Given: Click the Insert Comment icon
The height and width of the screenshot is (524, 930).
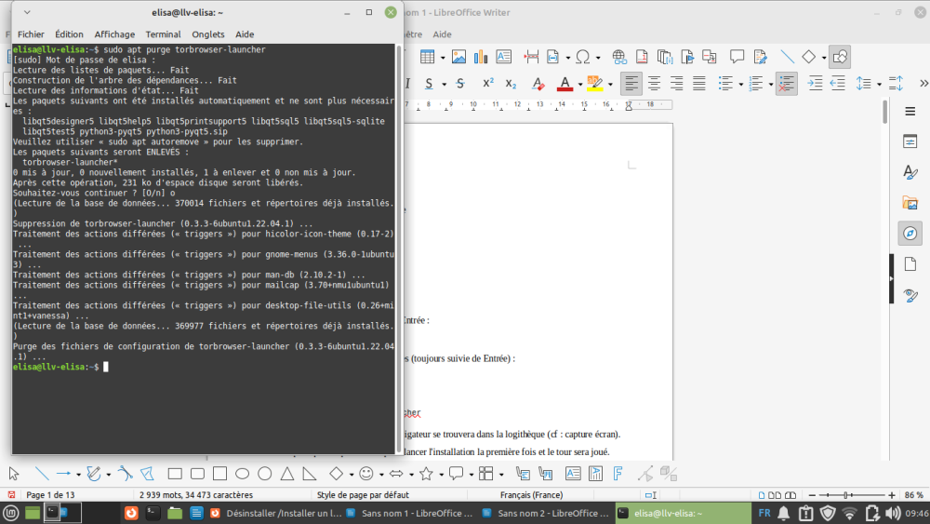Looking at the screenshot, I should pos(737,57).
